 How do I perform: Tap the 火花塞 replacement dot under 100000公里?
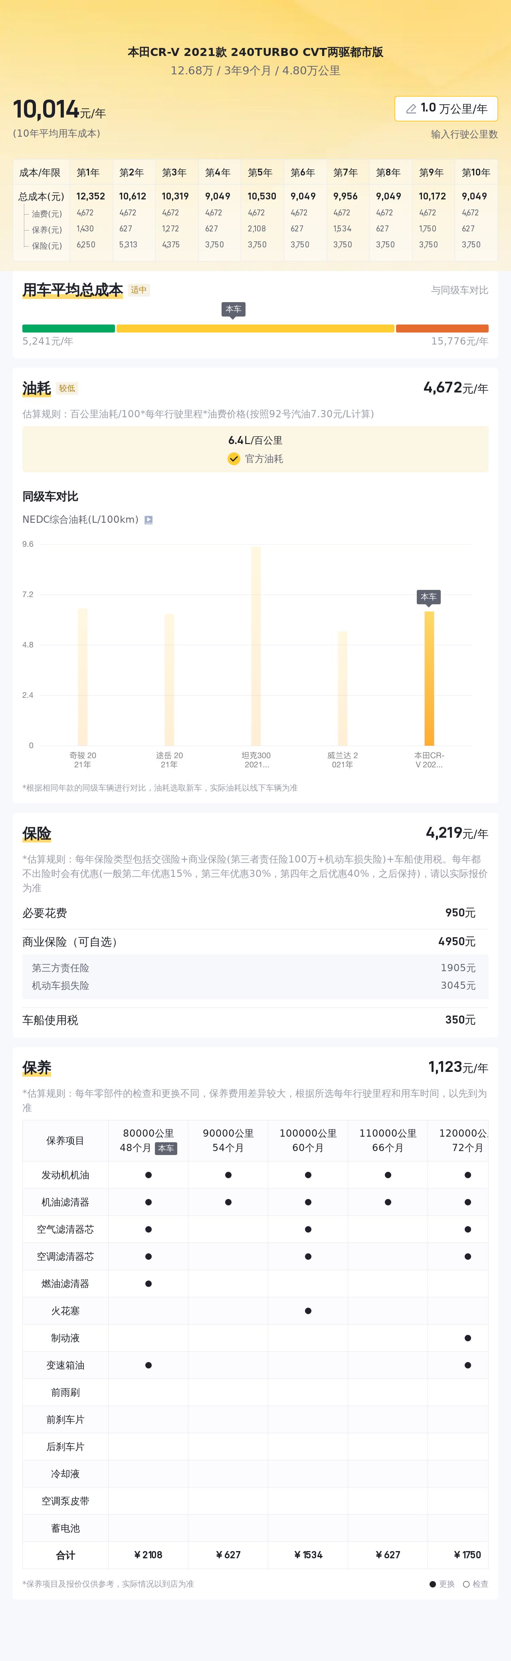coord(308,1311)
